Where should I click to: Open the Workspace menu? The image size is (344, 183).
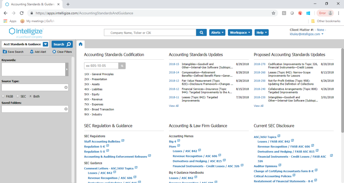pyautogui.click(x=240, y=33)
